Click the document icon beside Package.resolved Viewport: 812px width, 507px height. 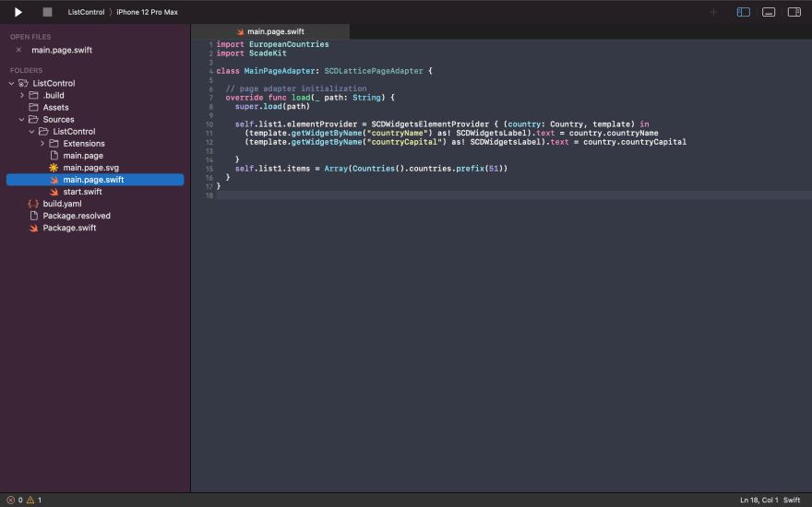coord(33,216)
